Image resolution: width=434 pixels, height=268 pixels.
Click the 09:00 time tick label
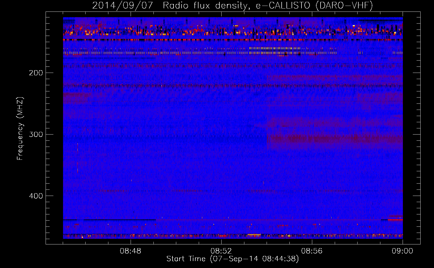(x=403, y=251)
